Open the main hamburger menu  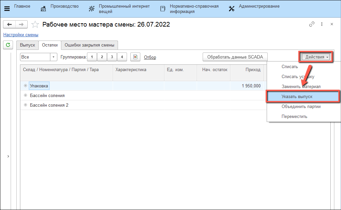click(7, 9)
